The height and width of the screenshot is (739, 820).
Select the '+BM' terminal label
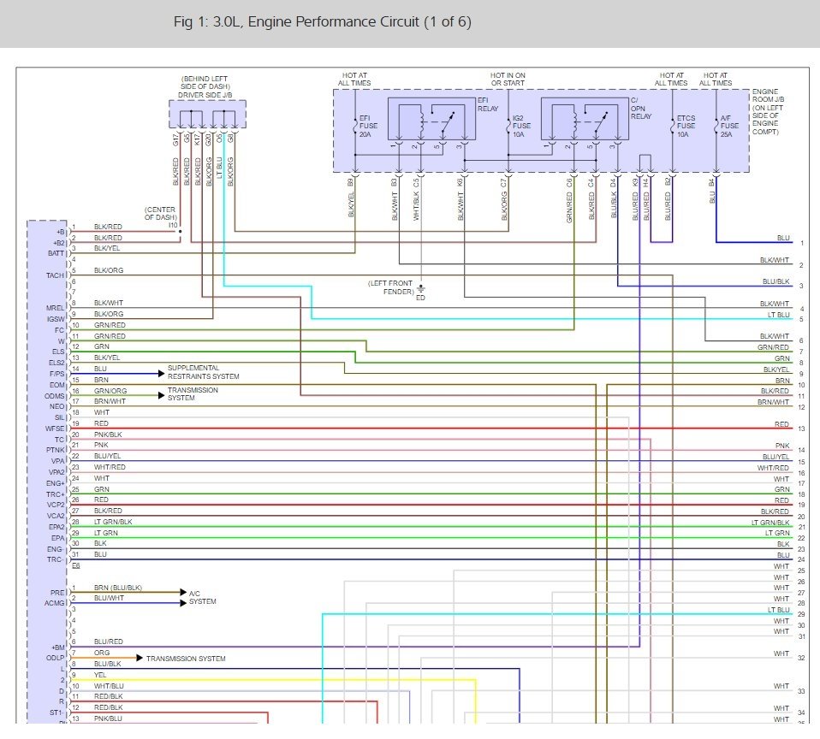58,647
